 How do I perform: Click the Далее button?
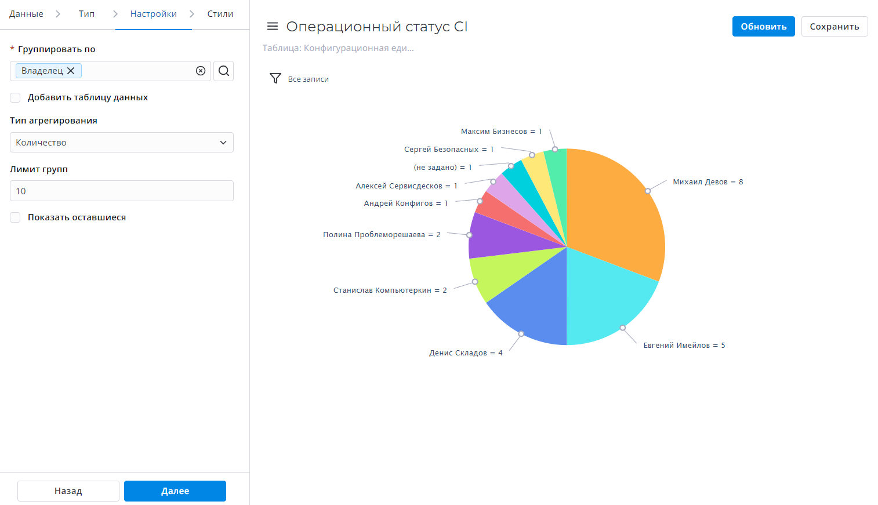coord(175,491)
